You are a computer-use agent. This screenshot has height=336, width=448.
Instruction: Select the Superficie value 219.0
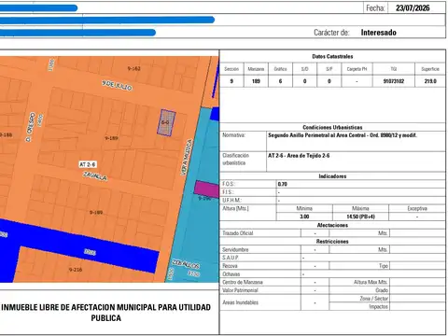[430, 81]
